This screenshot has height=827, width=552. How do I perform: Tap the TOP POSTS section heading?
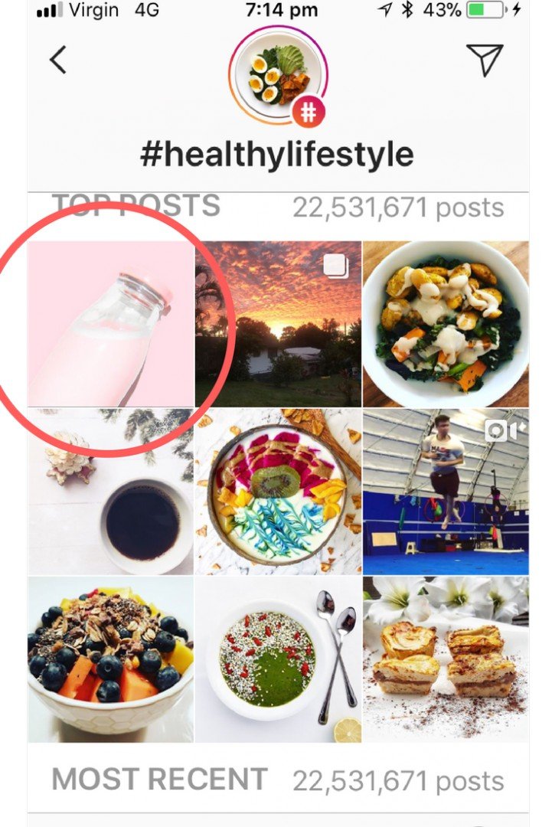click(x=136, y=205)
